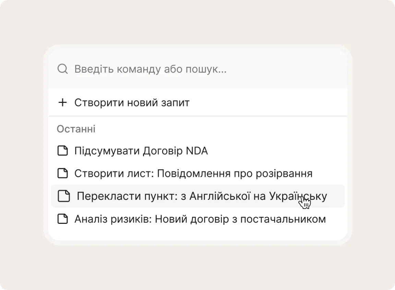Screen dimensions: 395x290
Task: Click document icon beside 'Перекласти пункт'
Action: pyautogui.click(x=64, y=196)
